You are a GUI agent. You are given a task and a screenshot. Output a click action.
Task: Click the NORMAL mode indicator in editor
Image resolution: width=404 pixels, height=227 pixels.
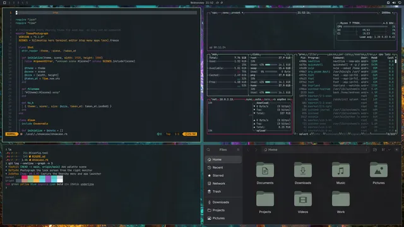click(11, 134)
